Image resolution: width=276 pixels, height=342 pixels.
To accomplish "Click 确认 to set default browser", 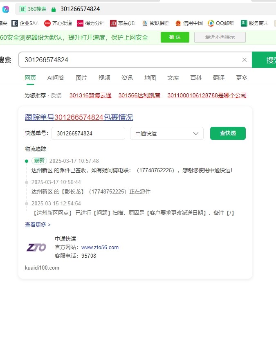I will pyautogui.click(x=175, y=37).
